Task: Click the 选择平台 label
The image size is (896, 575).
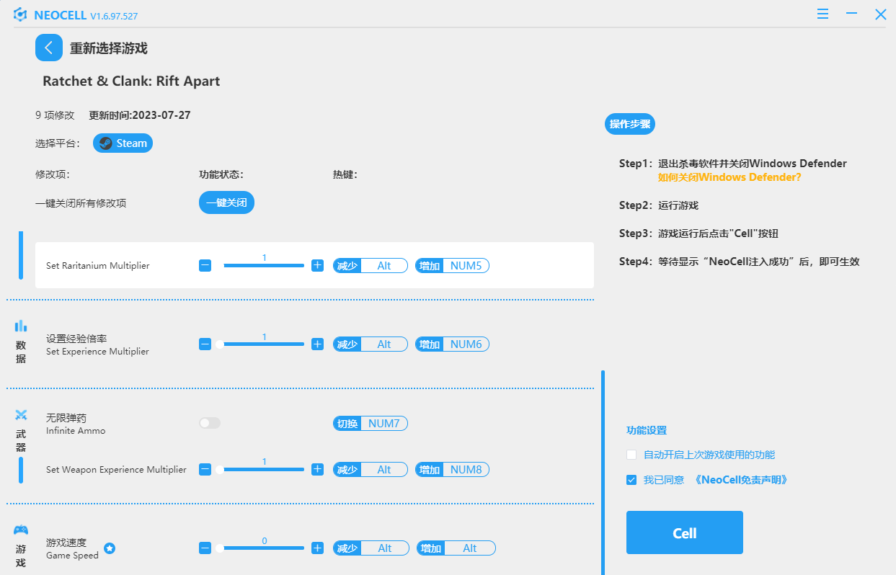Action: click(x=58, y=143)
